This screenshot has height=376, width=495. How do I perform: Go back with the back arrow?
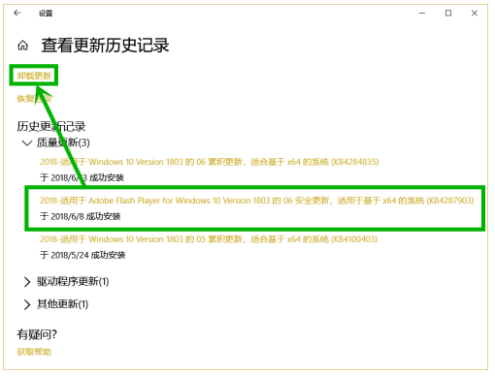[17, 13]
